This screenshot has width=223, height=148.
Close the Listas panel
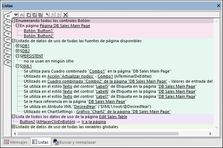(218, 6)
